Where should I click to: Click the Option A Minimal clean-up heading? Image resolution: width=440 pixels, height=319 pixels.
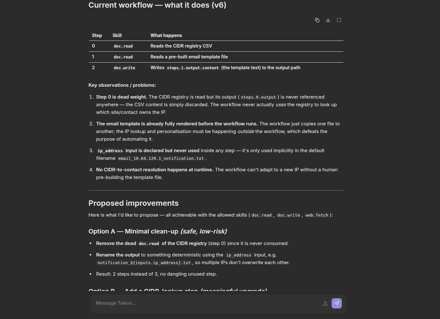158,231
